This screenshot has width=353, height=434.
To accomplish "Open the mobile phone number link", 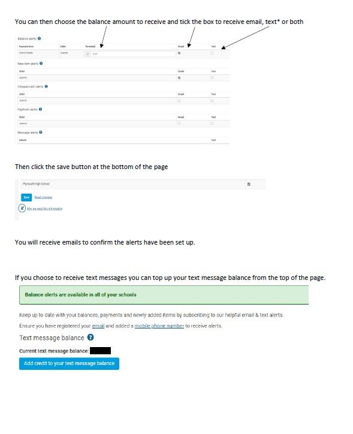I will pyautogui.click(x=159, y=326).
